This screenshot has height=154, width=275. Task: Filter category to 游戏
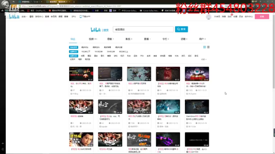click(115, 56)
